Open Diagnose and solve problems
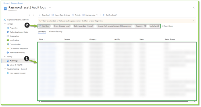The height and width of the screenshot is (107, 201). [16, 20]
